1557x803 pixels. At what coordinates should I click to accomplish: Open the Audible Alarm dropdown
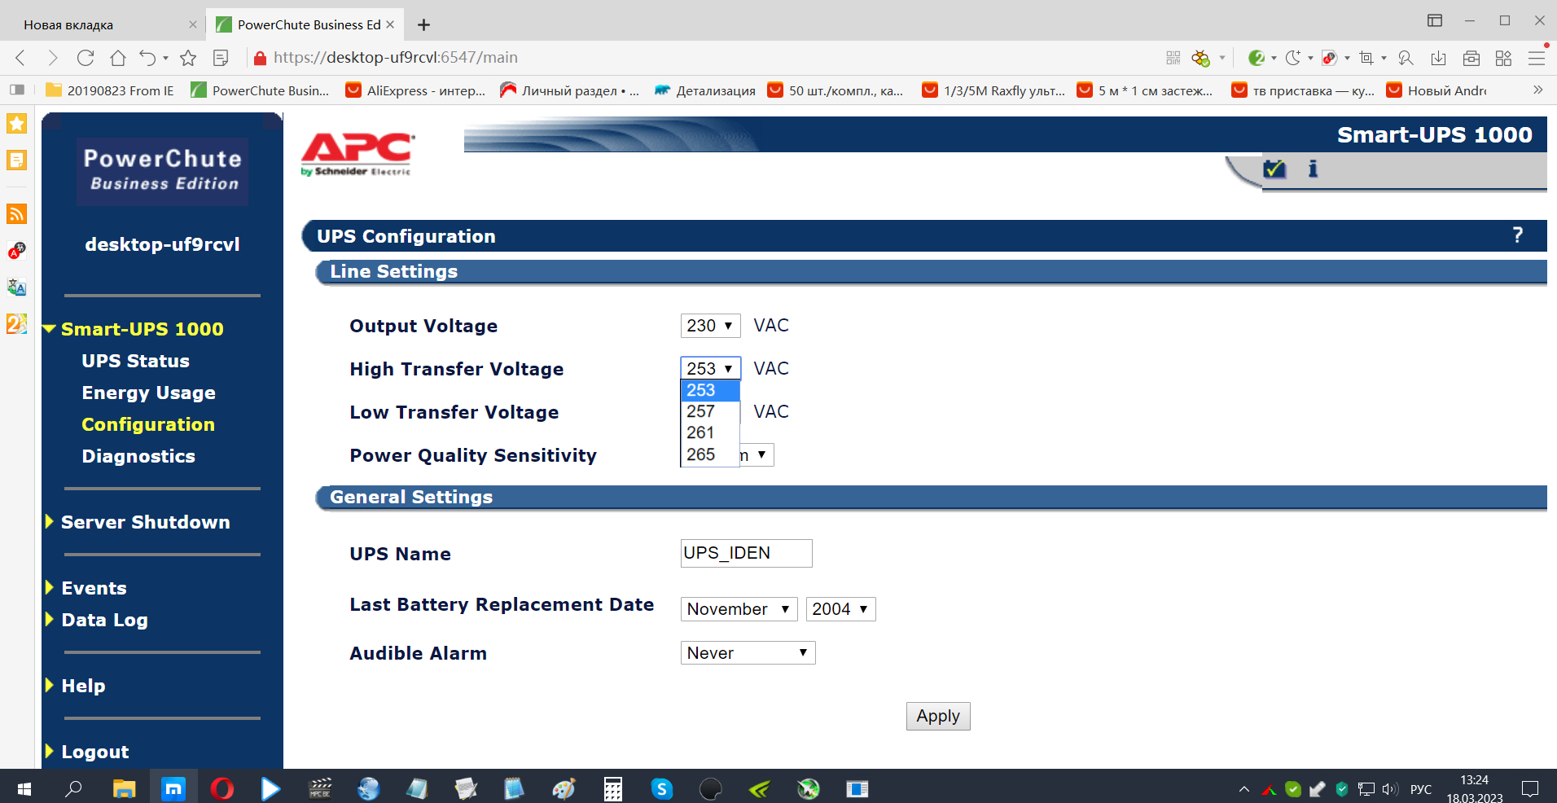(748, 653)
